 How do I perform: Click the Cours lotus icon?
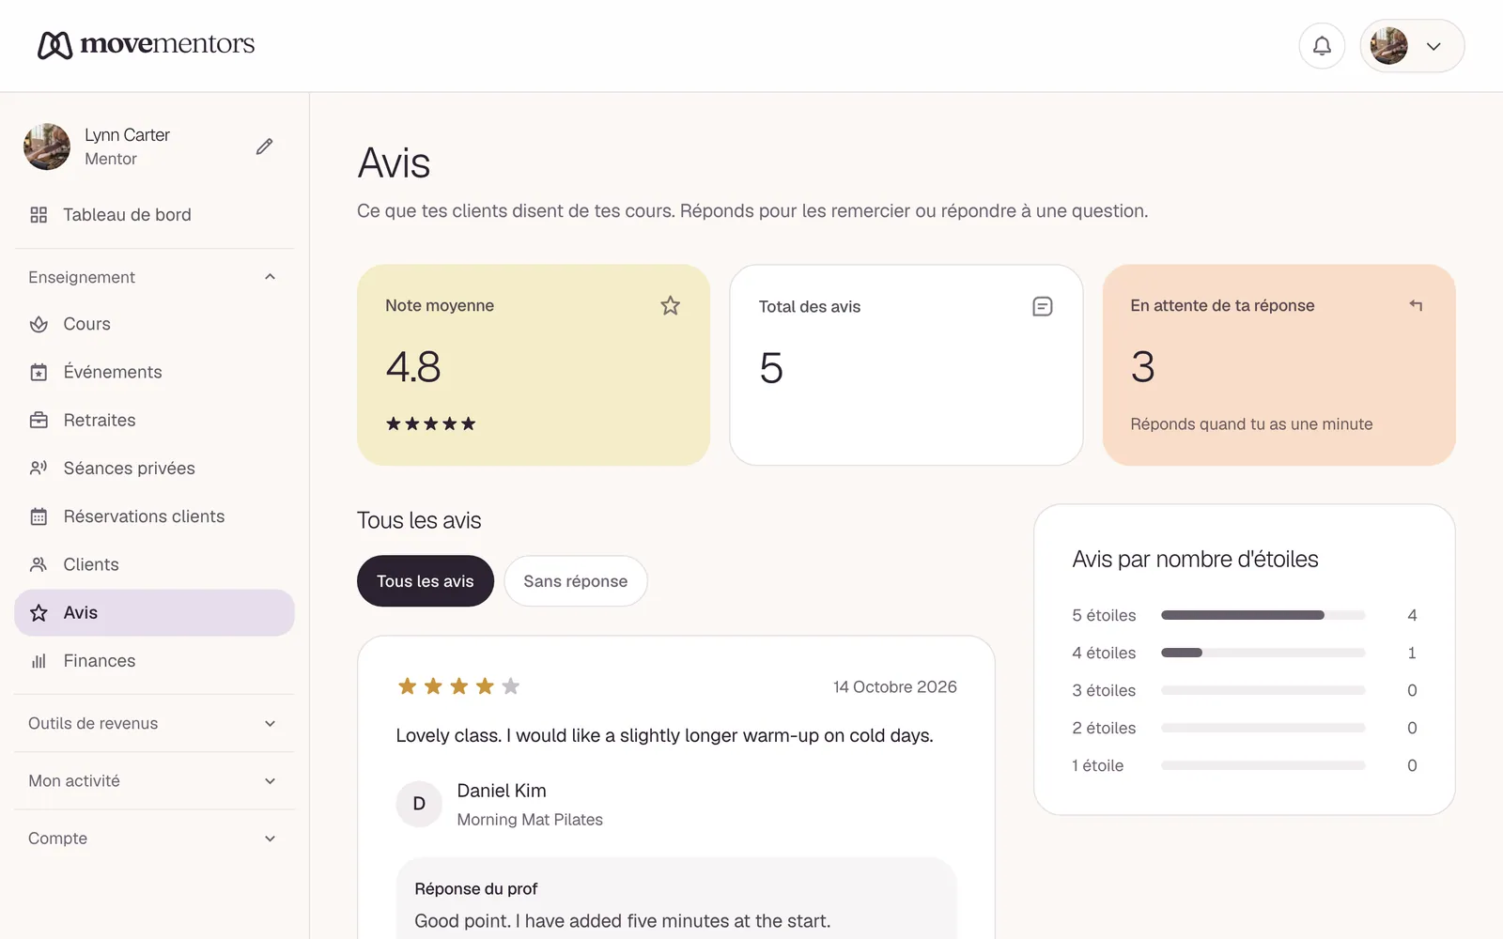tap(39, 324)
